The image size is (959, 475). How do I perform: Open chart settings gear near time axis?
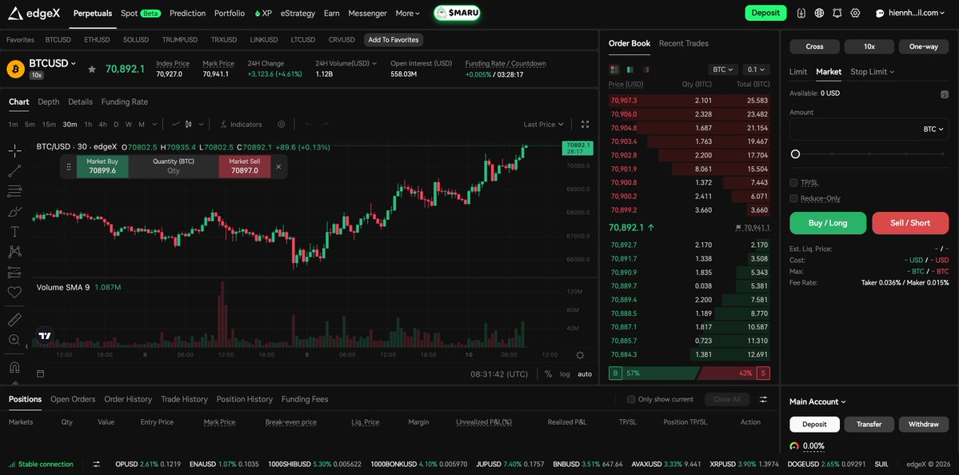pyautogui.click(x=580, y=355)
